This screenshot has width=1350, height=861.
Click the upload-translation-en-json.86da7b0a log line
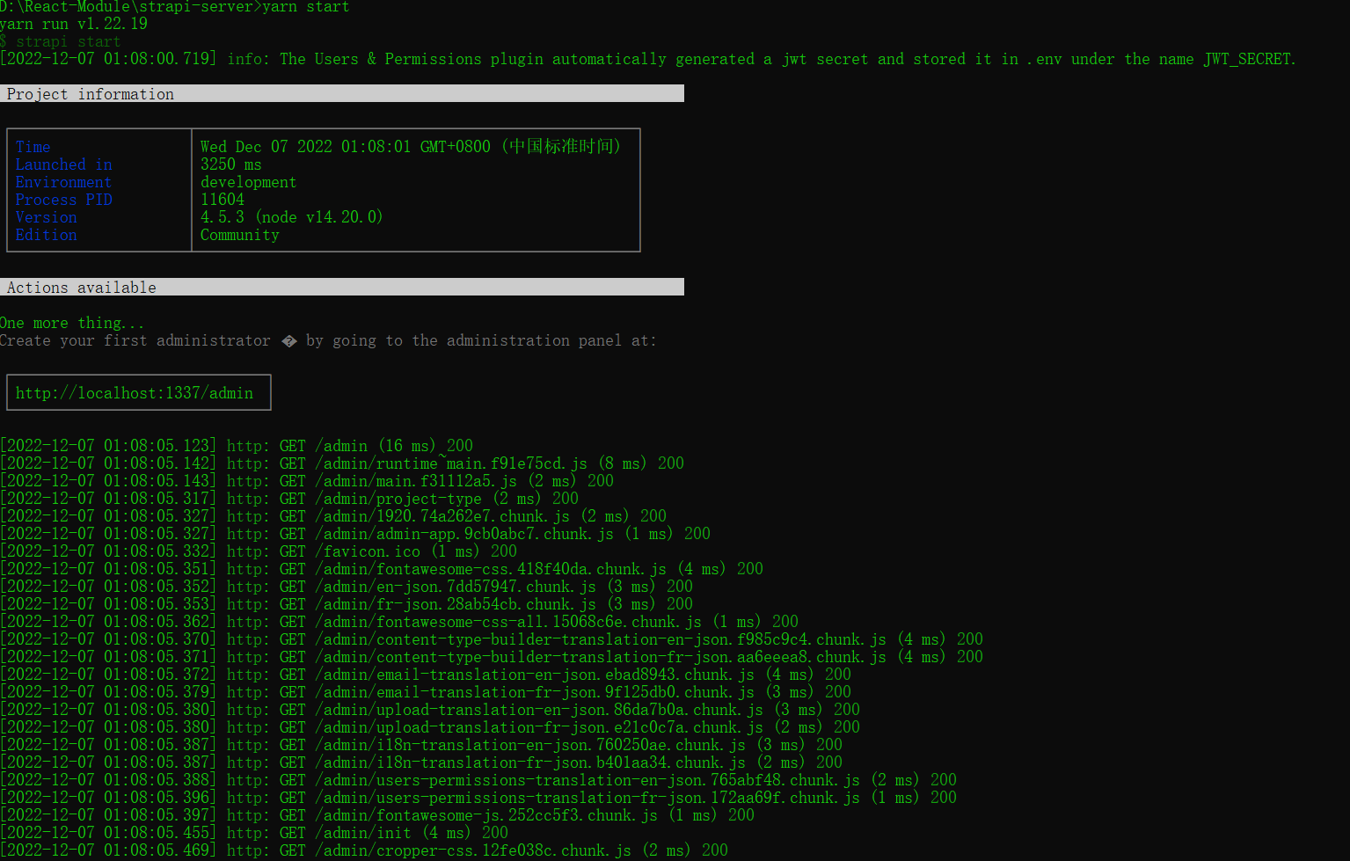[x=430, y=710]
